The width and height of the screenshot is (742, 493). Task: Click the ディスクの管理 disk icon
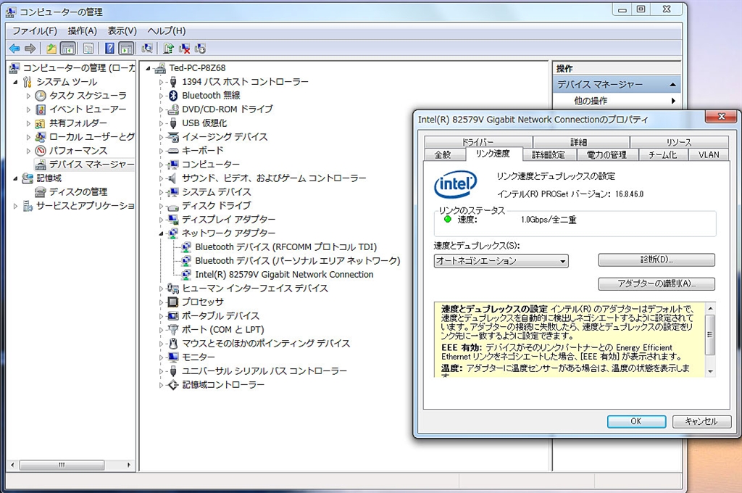(41, 192)
